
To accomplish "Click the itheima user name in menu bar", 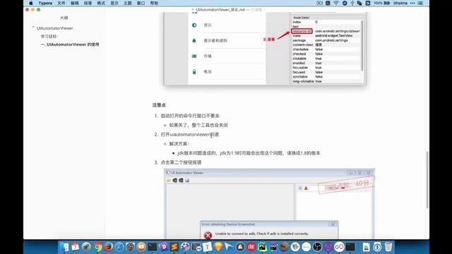I will coord(400,3).
